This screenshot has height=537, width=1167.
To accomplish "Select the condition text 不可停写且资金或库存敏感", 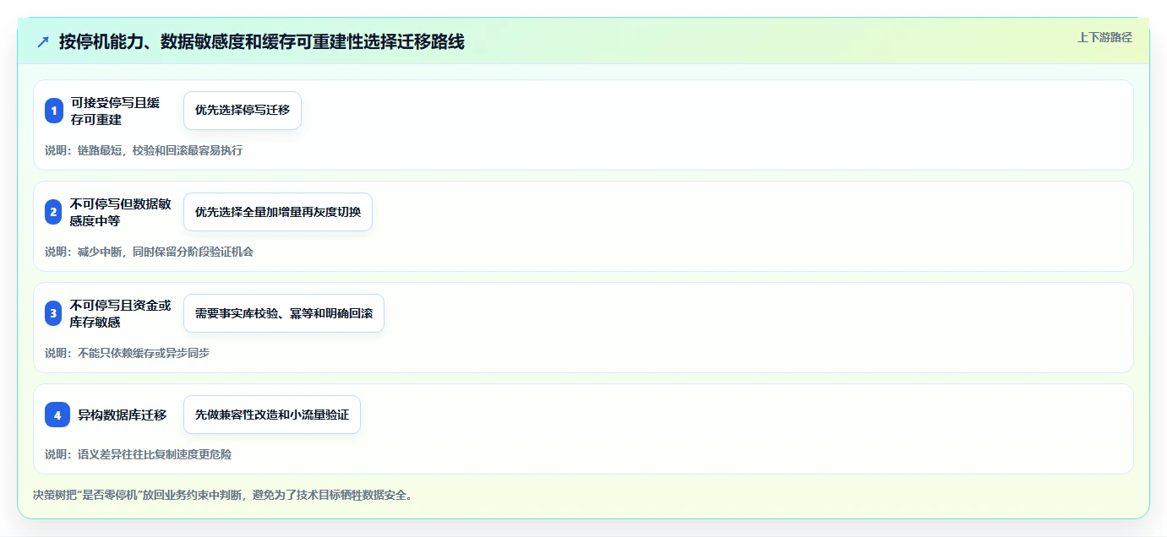I will click(x=121, y=313).
